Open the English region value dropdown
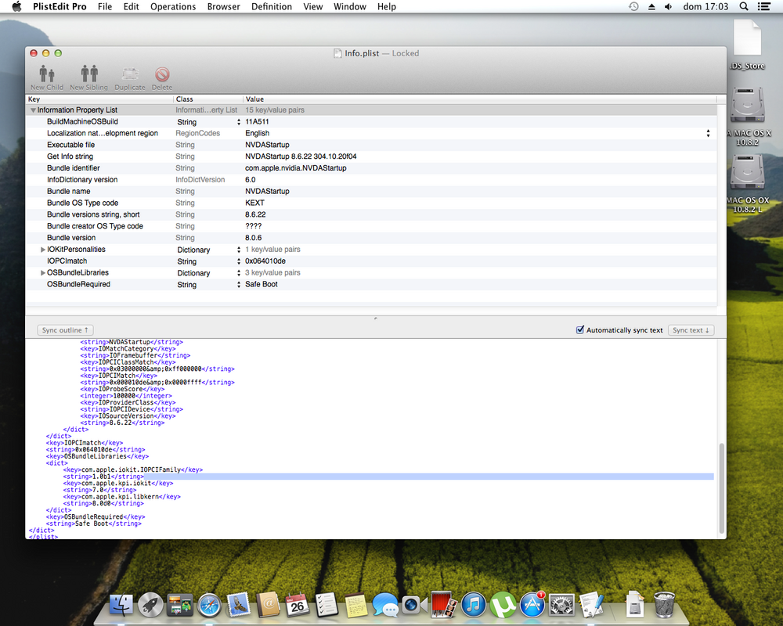Image resolution: width=783 pixels, height=626 pixels. click(x=708, y=134)
